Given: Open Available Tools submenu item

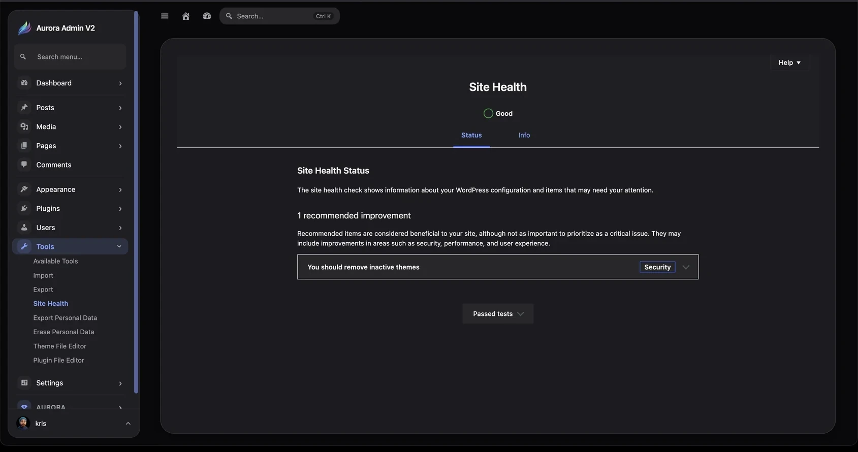Looking at the screenshot, I should (x=55, y=261).
